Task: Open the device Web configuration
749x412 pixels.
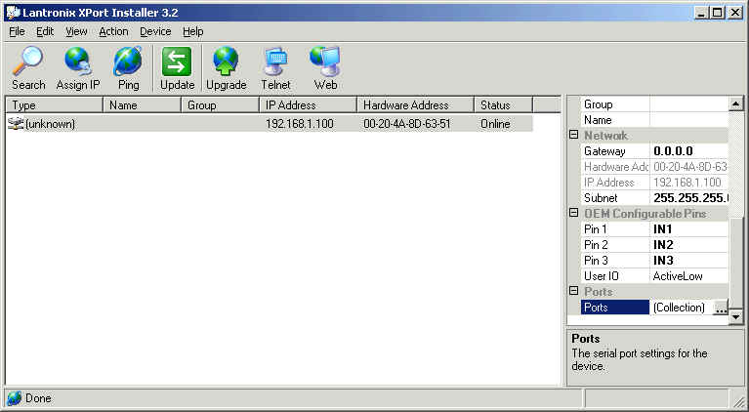Action: click(x=325, y=68)
